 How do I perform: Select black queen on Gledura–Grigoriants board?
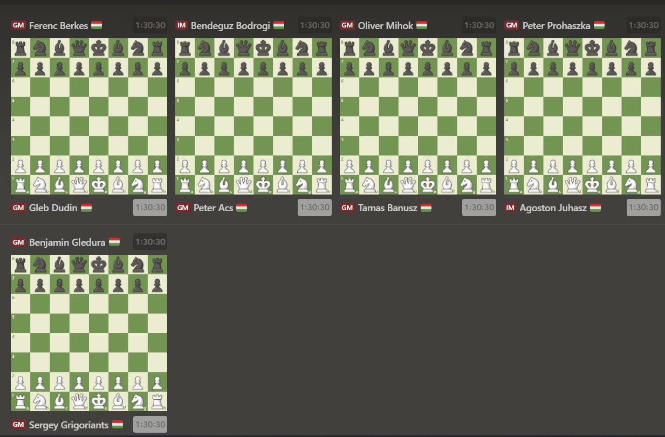point(79,265)
